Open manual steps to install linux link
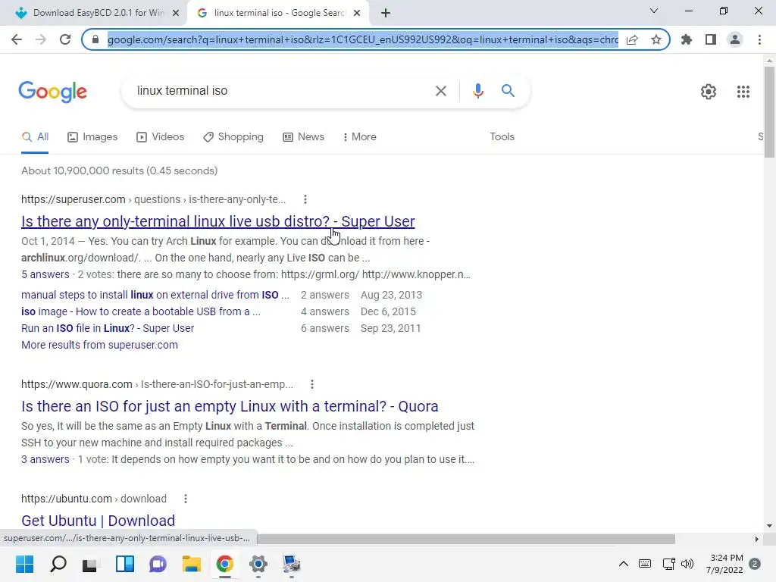The width and height of the screenshot is (776, 582). 155,295
